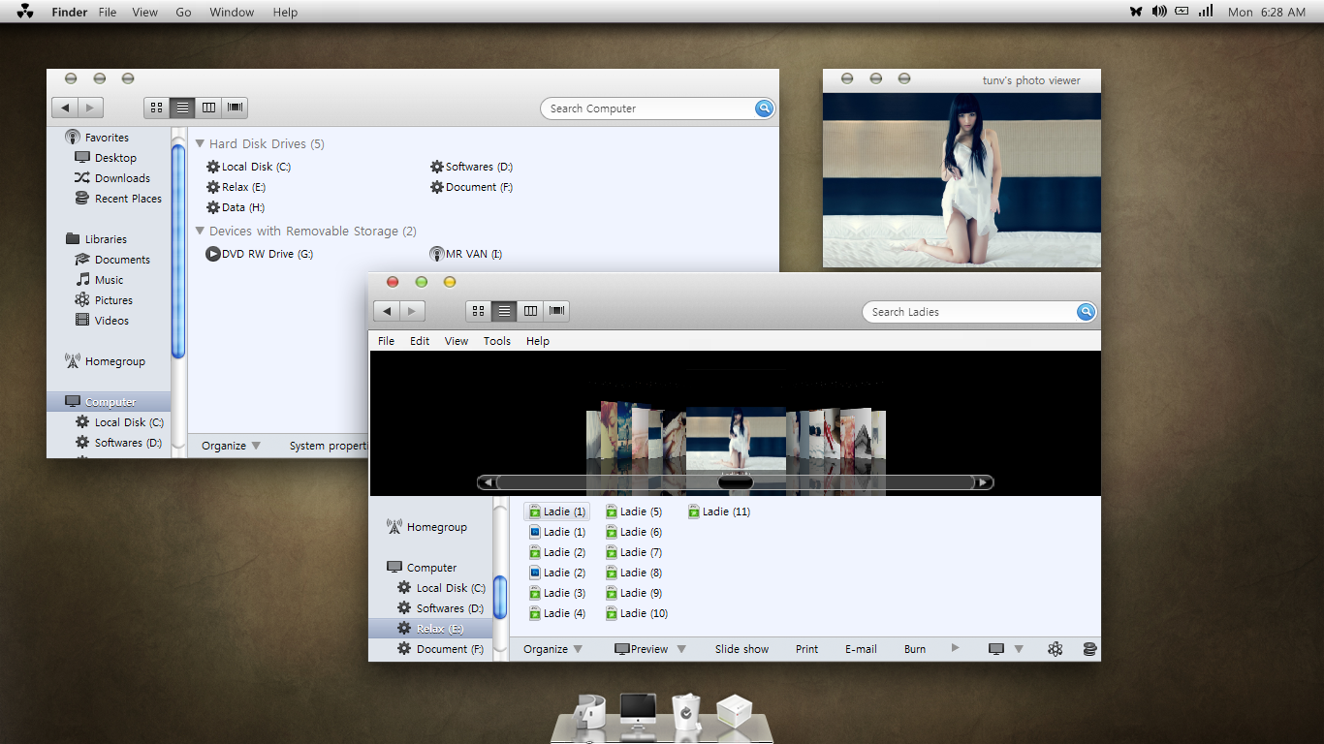Collapse Devices with Removable Storage group

tap(200, 231)
